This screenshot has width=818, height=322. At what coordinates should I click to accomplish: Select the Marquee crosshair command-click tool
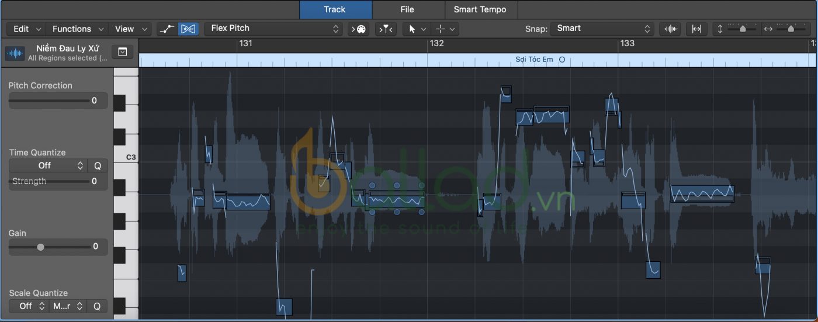[x=441, y=29]
